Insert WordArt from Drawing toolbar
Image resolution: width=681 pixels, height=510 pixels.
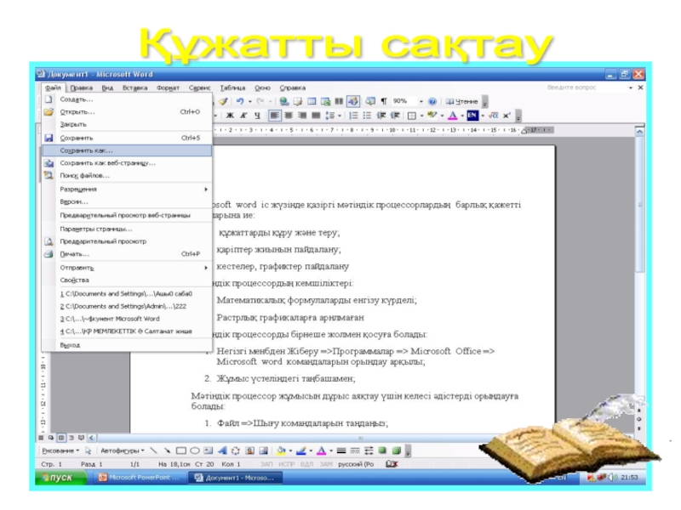tap(222, 450)
